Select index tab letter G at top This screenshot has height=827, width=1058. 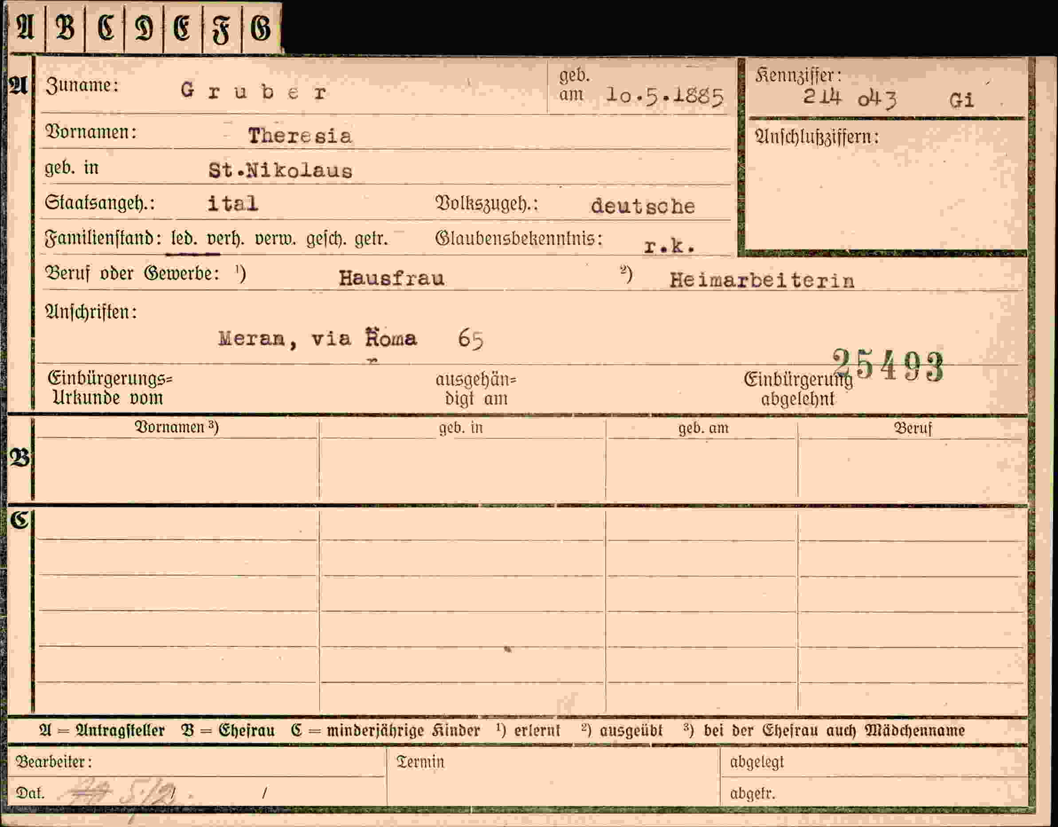[x=261, y=28]
